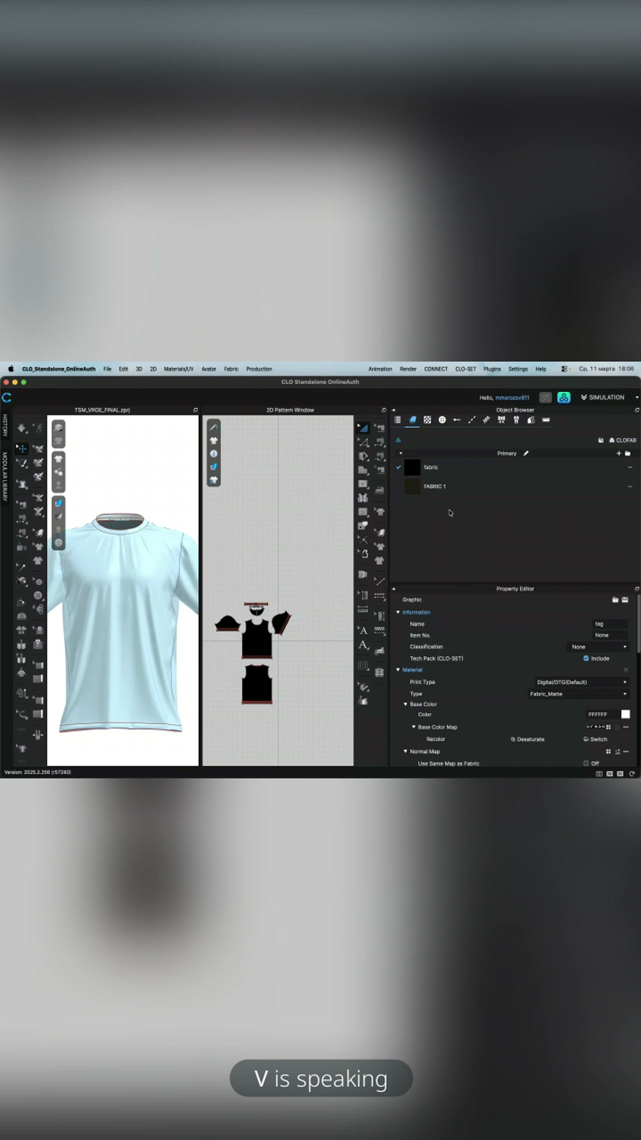Toggle the Use Same Map as Fabric checkbox

tap(586, 763)
